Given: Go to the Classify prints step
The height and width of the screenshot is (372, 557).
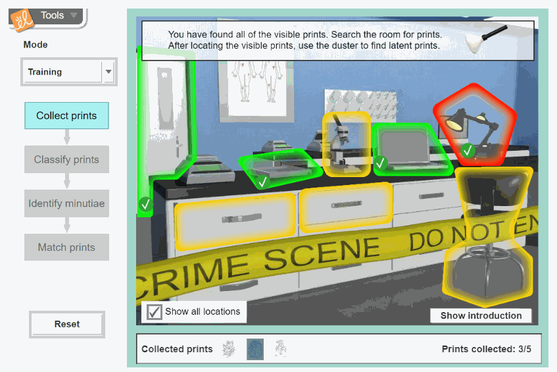Looking at the screenshot, I should (66, 159).
